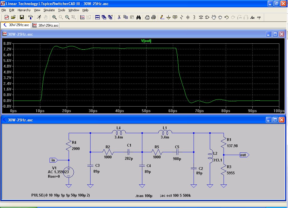Select the Diode component tool

[x=201, y=17]
